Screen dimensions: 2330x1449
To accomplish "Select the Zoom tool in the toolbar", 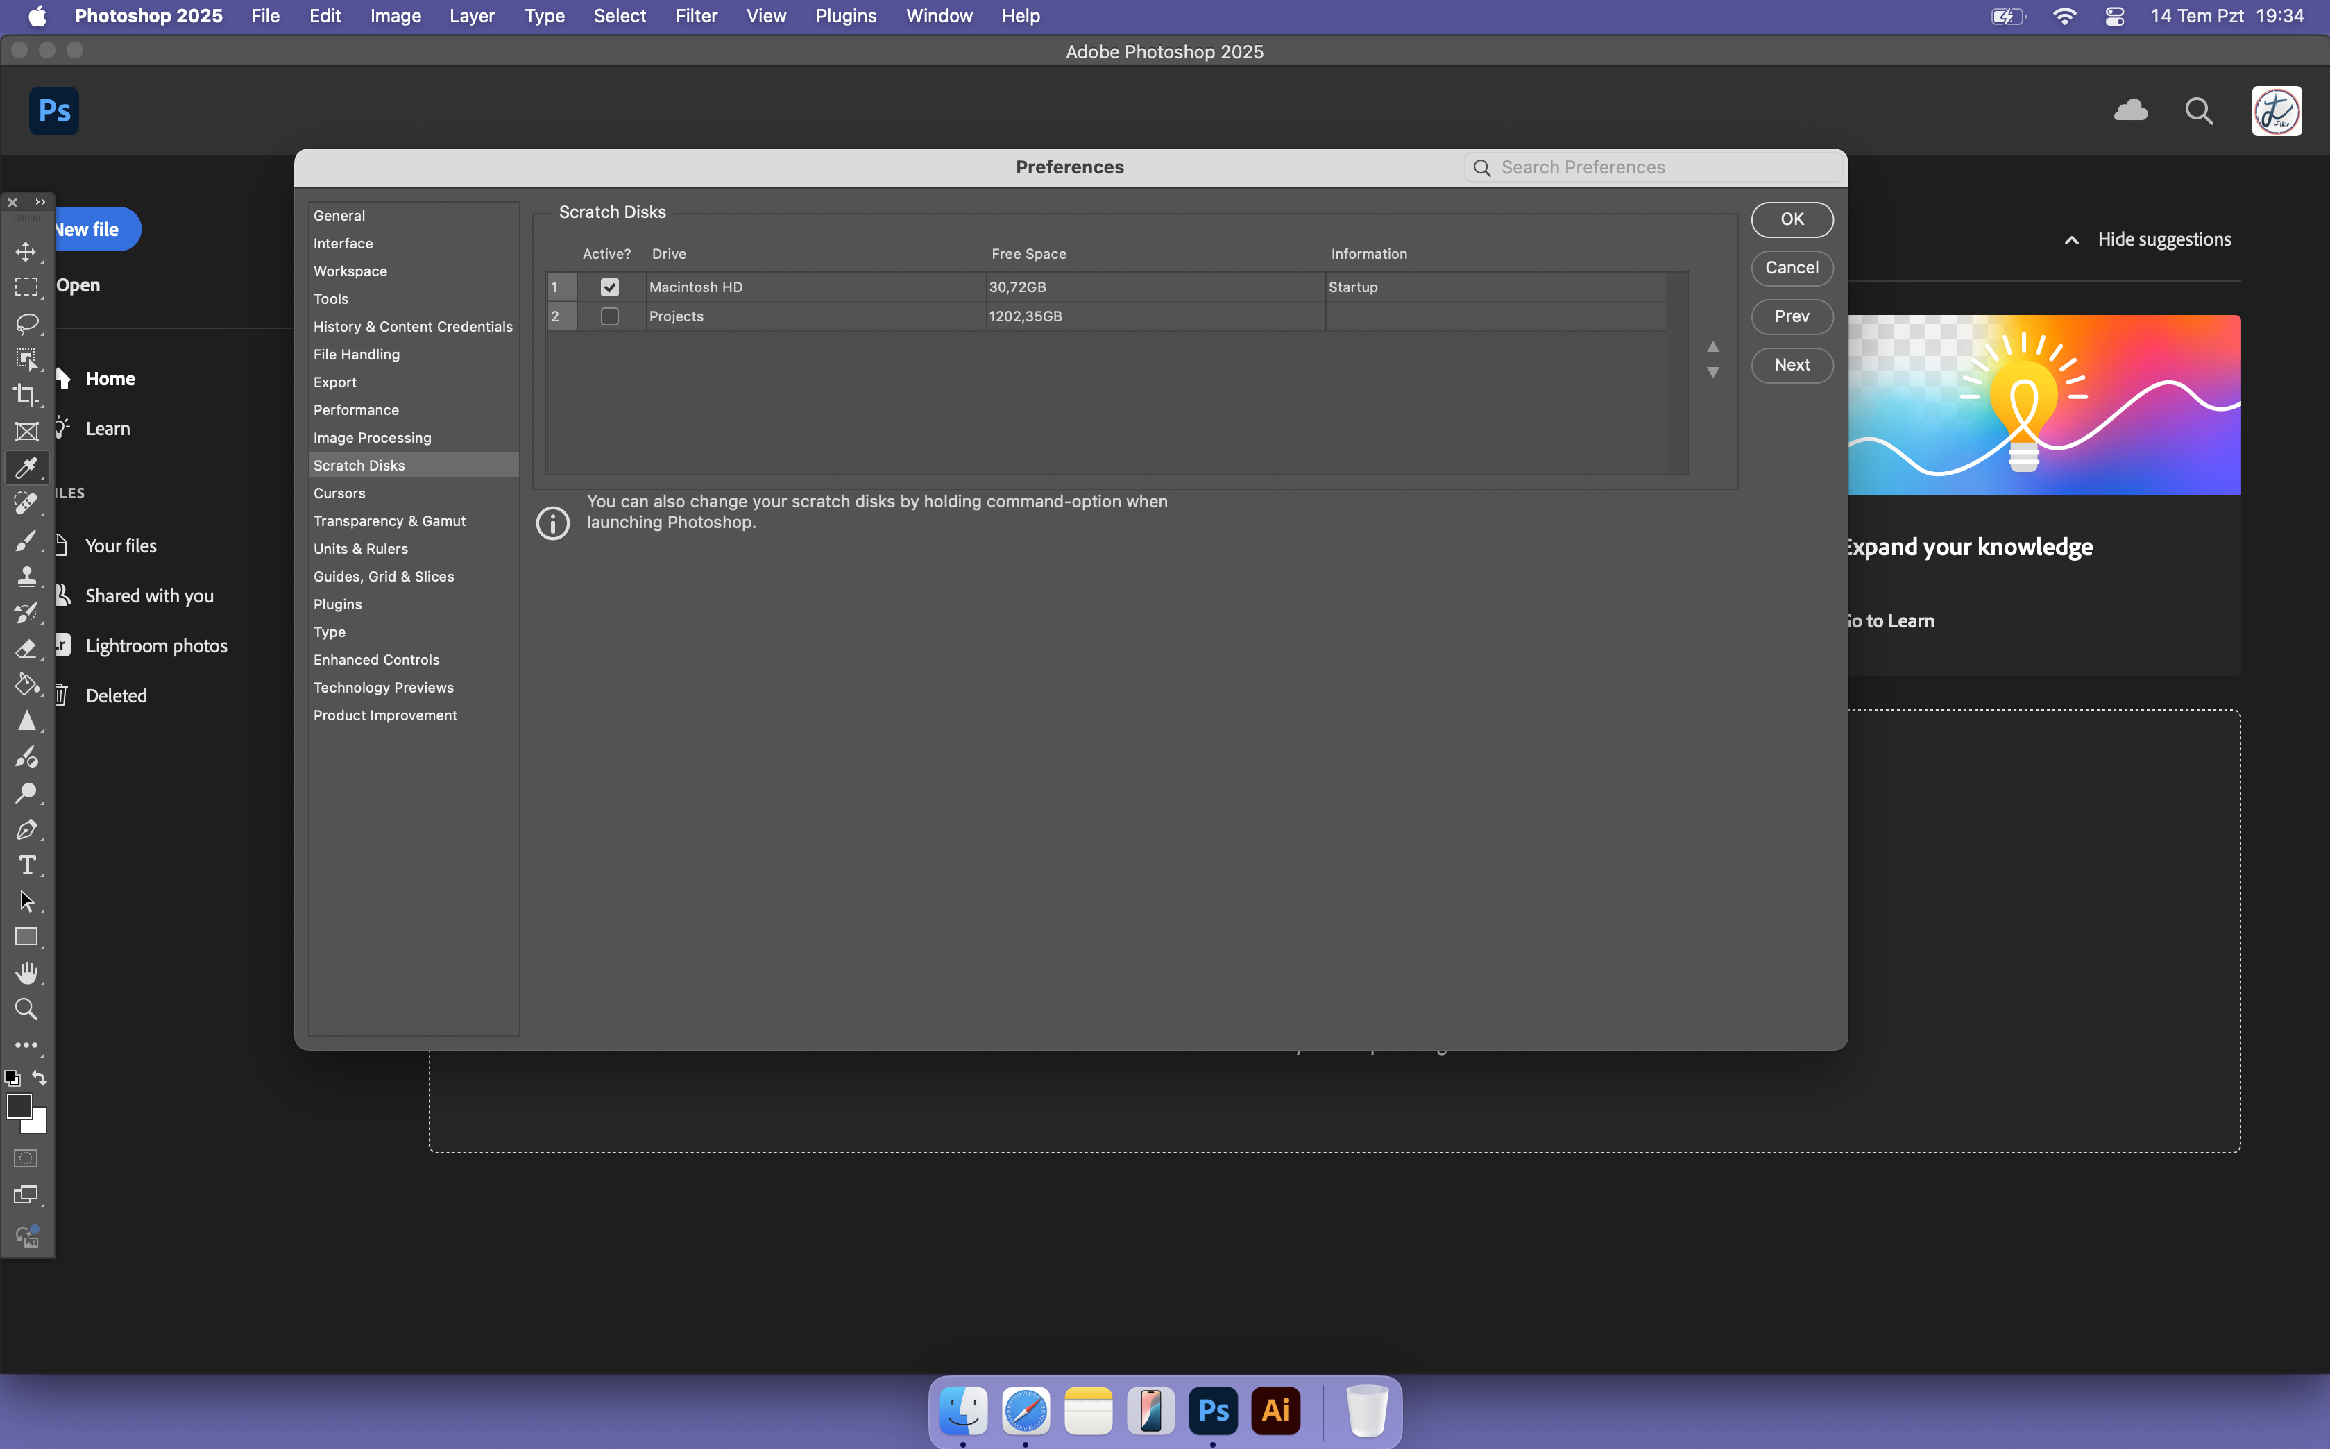I will [26, 1009].
